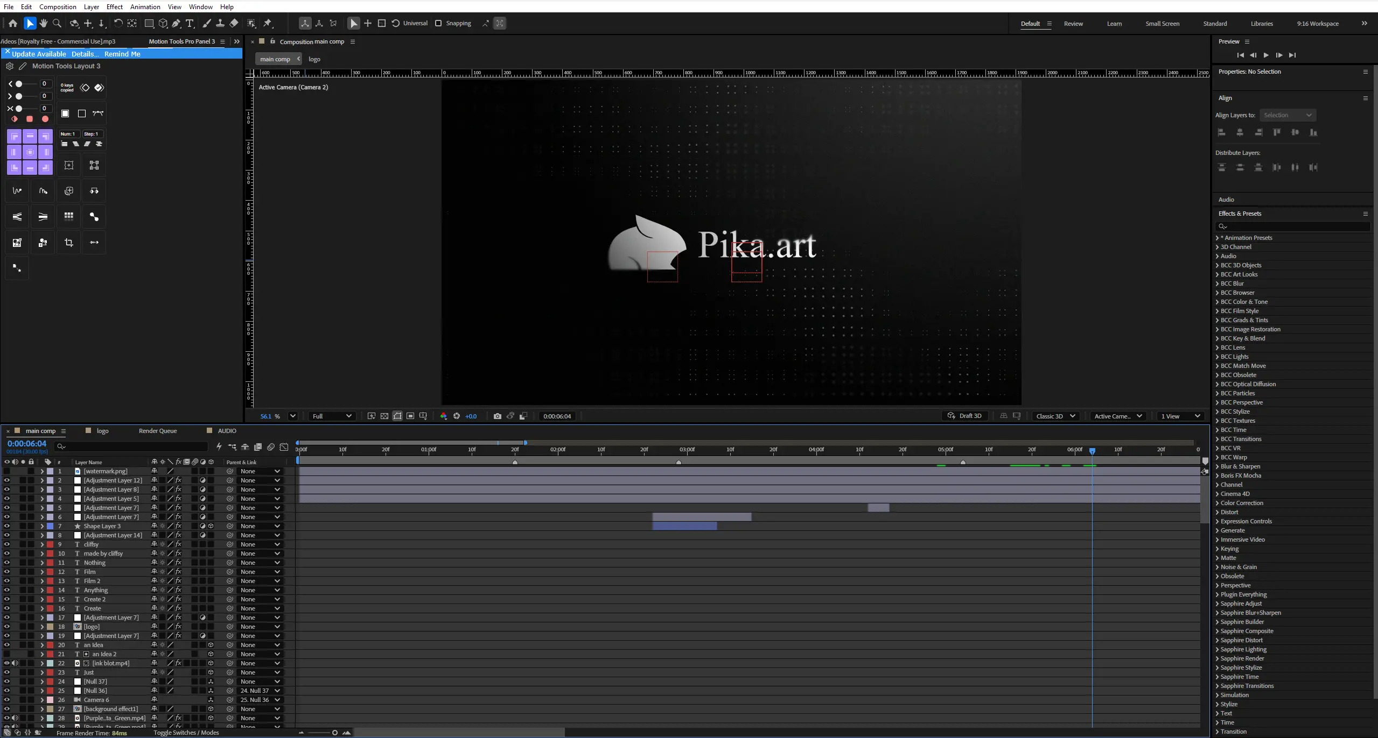This screenshot has width=1378, height=738.
Task: Click the Universal transform mode button
Action: (x=410, y=23)
